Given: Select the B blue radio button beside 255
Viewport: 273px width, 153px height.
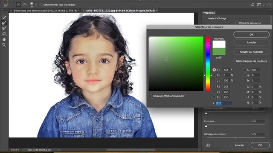Looking at the screenshot, I should [214, 97].
